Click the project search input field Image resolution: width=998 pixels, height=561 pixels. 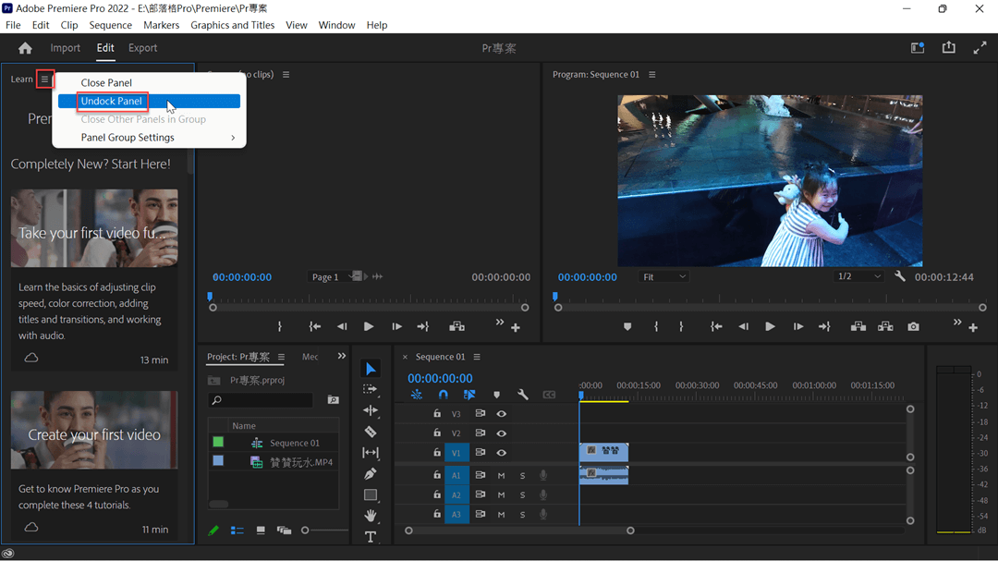[261, 400]
